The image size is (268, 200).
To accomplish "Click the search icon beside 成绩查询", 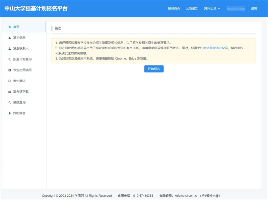I will (x=10, y=103).
